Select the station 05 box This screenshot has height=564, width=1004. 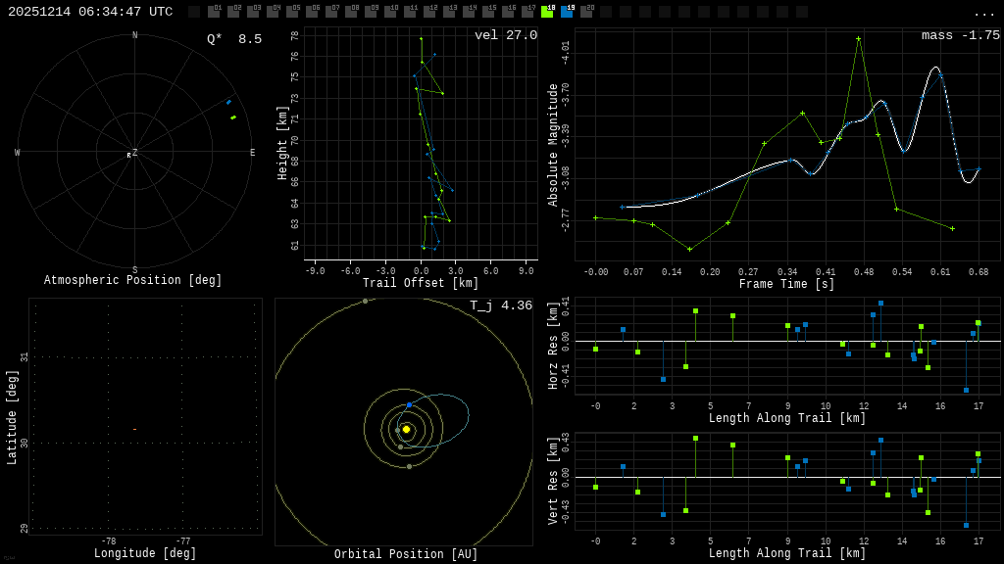coord(292,12)
